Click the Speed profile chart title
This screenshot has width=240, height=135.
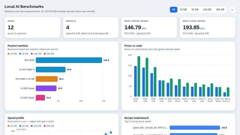coord(16,118)
